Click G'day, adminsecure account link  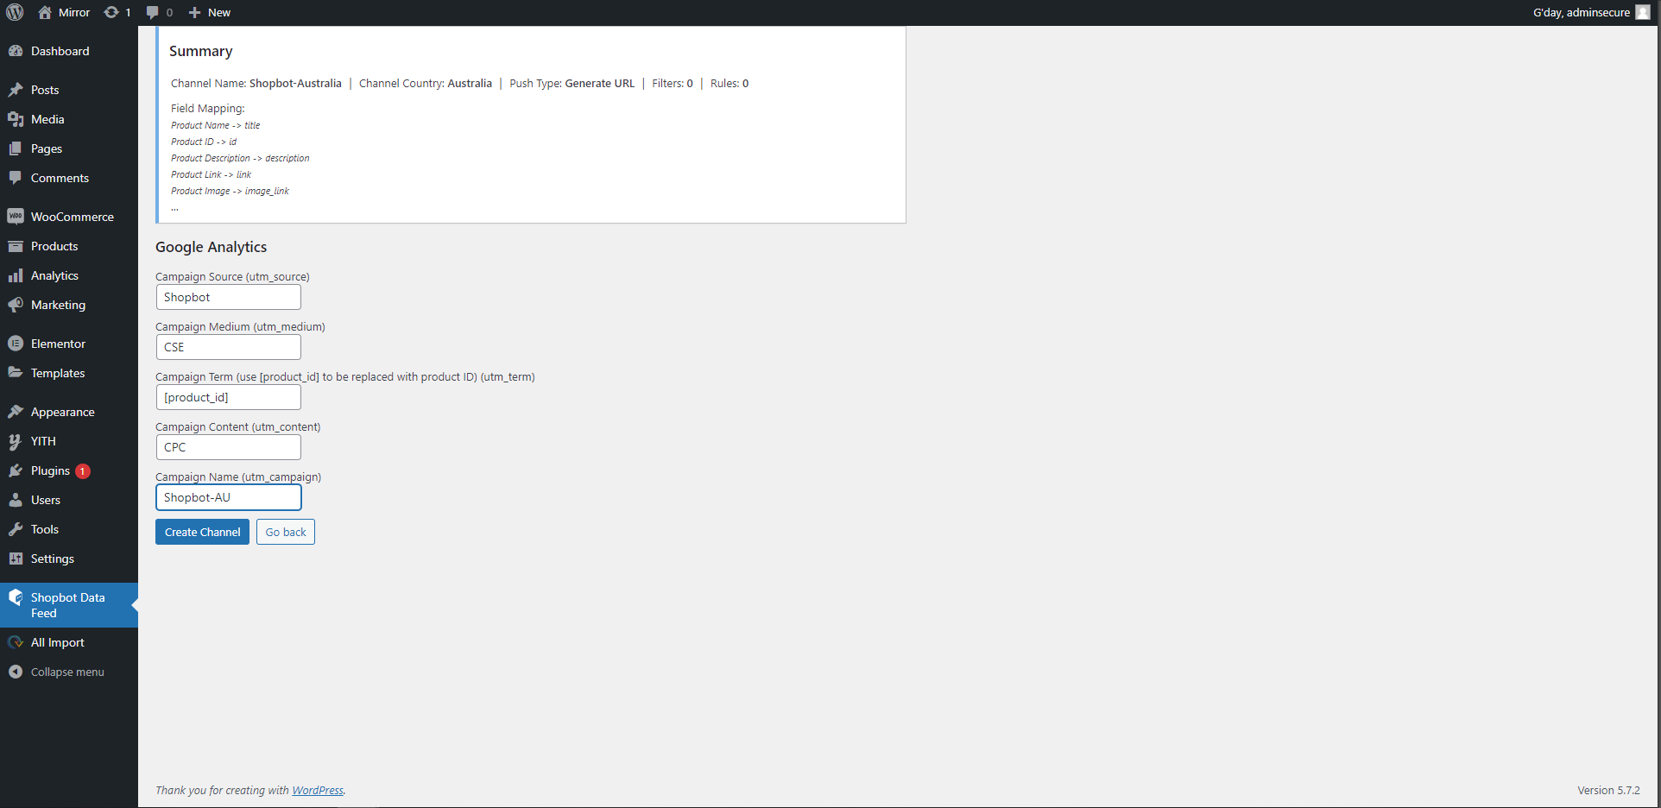1582,12
